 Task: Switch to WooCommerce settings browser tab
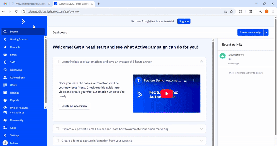point(31,4)
